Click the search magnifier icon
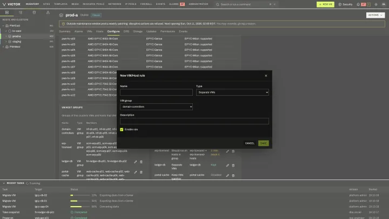 tap(218, 4)
